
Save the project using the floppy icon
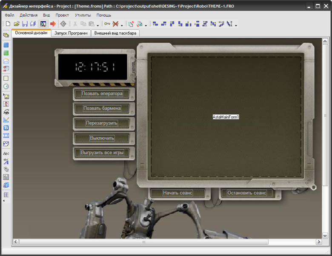[x=25, y=24]
